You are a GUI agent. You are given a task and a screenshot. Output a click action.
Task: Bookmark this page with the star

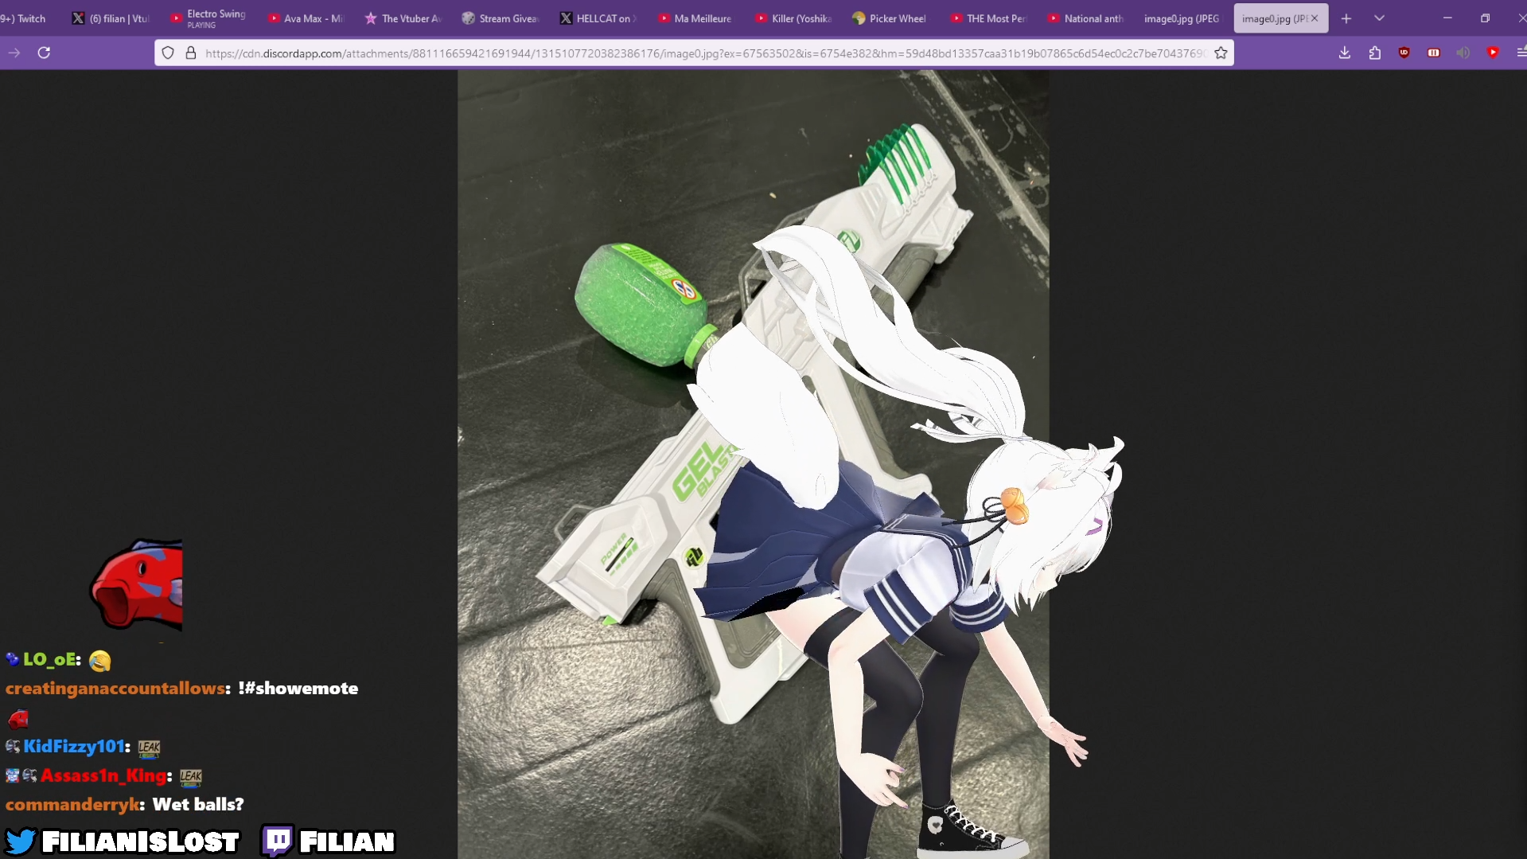coord(1221,53)
